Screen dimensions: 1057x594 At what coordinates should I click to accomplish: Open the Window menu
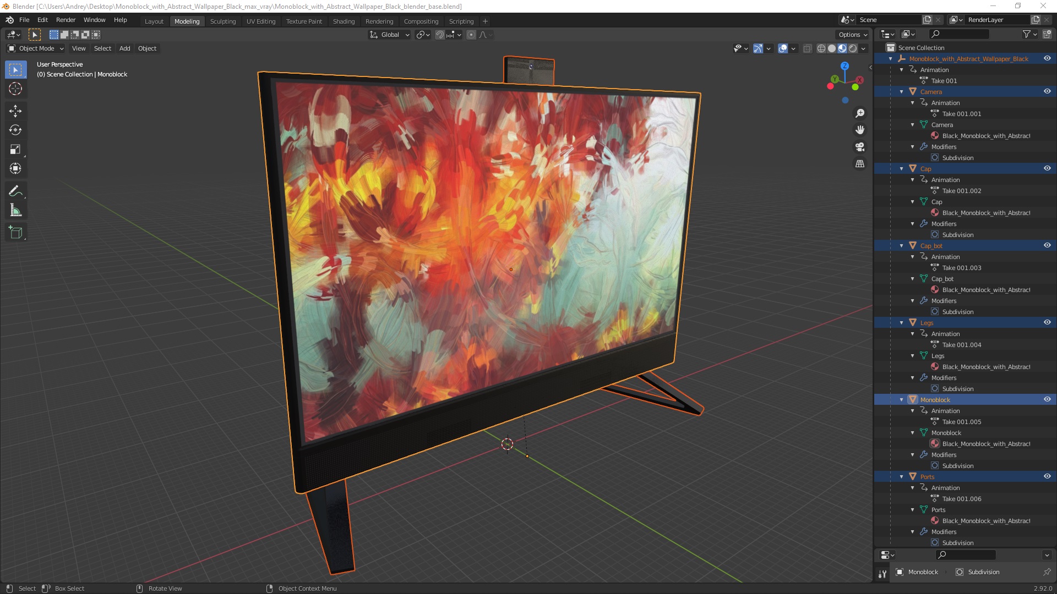pos(94,20)
